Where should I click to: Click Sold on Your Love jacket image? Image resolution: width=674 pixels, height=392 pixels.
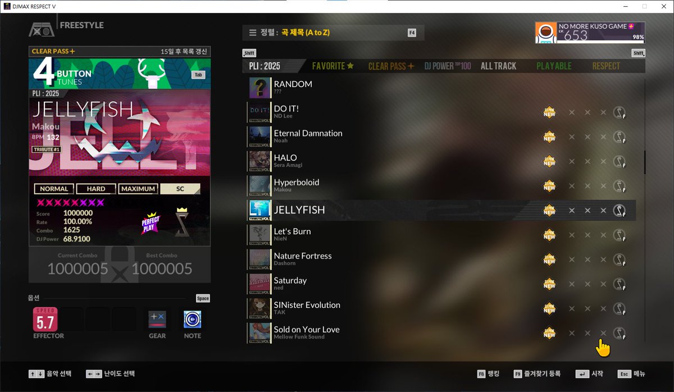click(x=259, y=332)
